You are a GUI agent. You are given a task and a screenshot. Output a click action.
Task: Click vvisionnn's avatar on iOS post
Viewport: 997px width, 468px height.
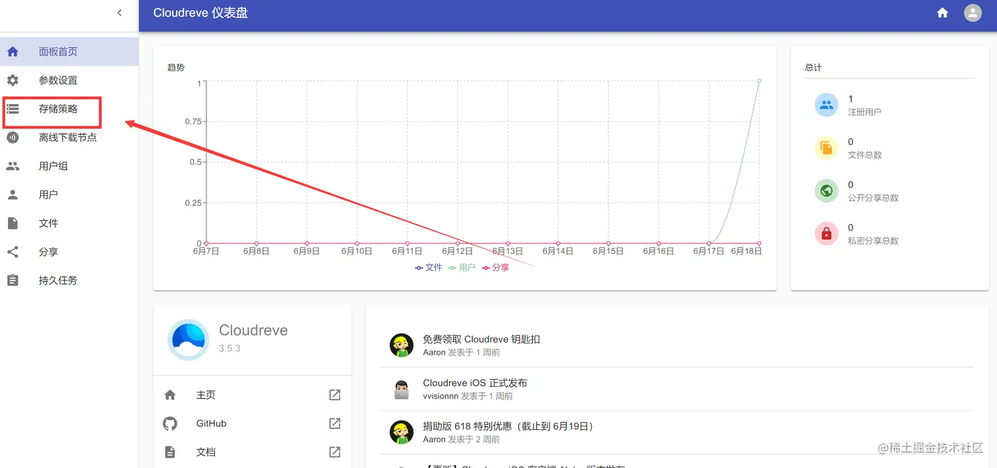pos(402,389)
